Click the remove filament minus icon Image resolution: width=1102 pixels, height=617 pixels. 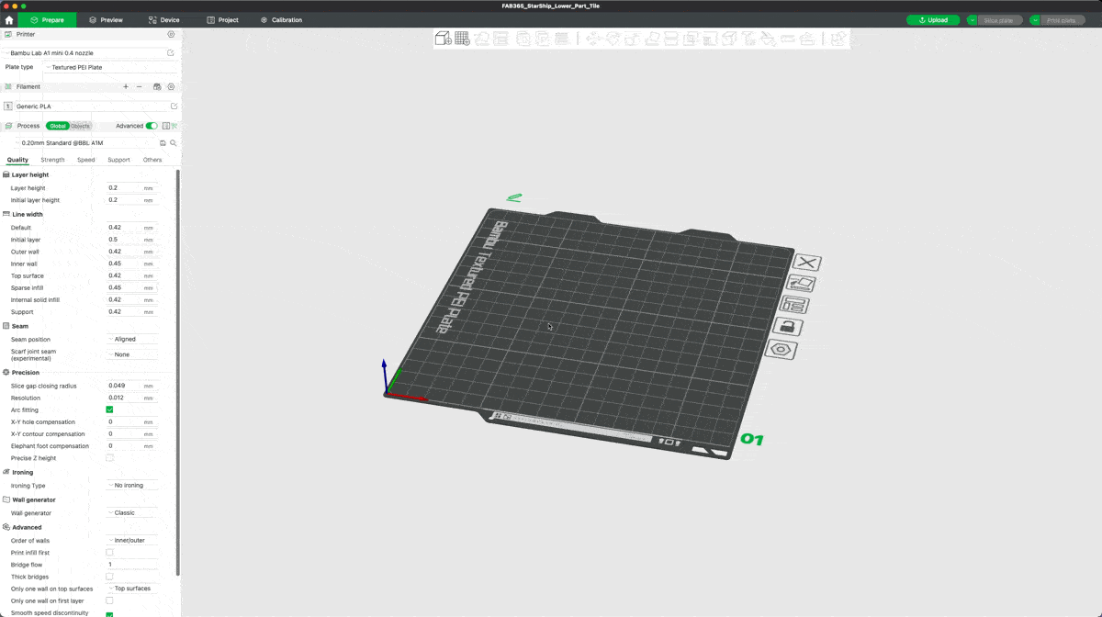pyautogui.click(x=140, y=86)
